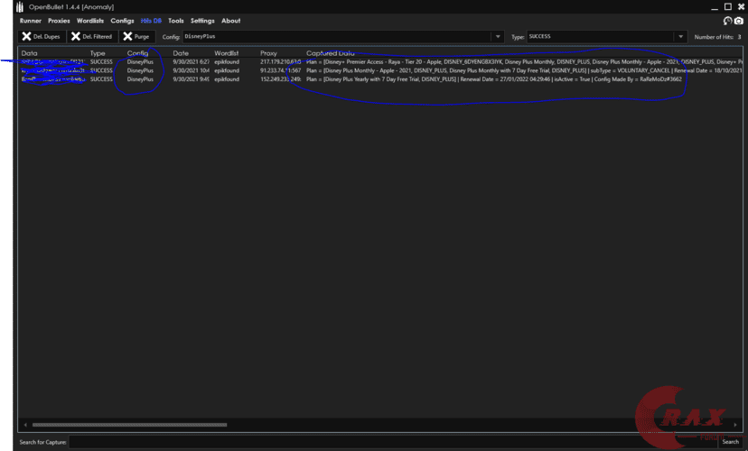Click the X icon of Del. Dupes
Screen dimensions: 748x451
[x=26, y=37]
